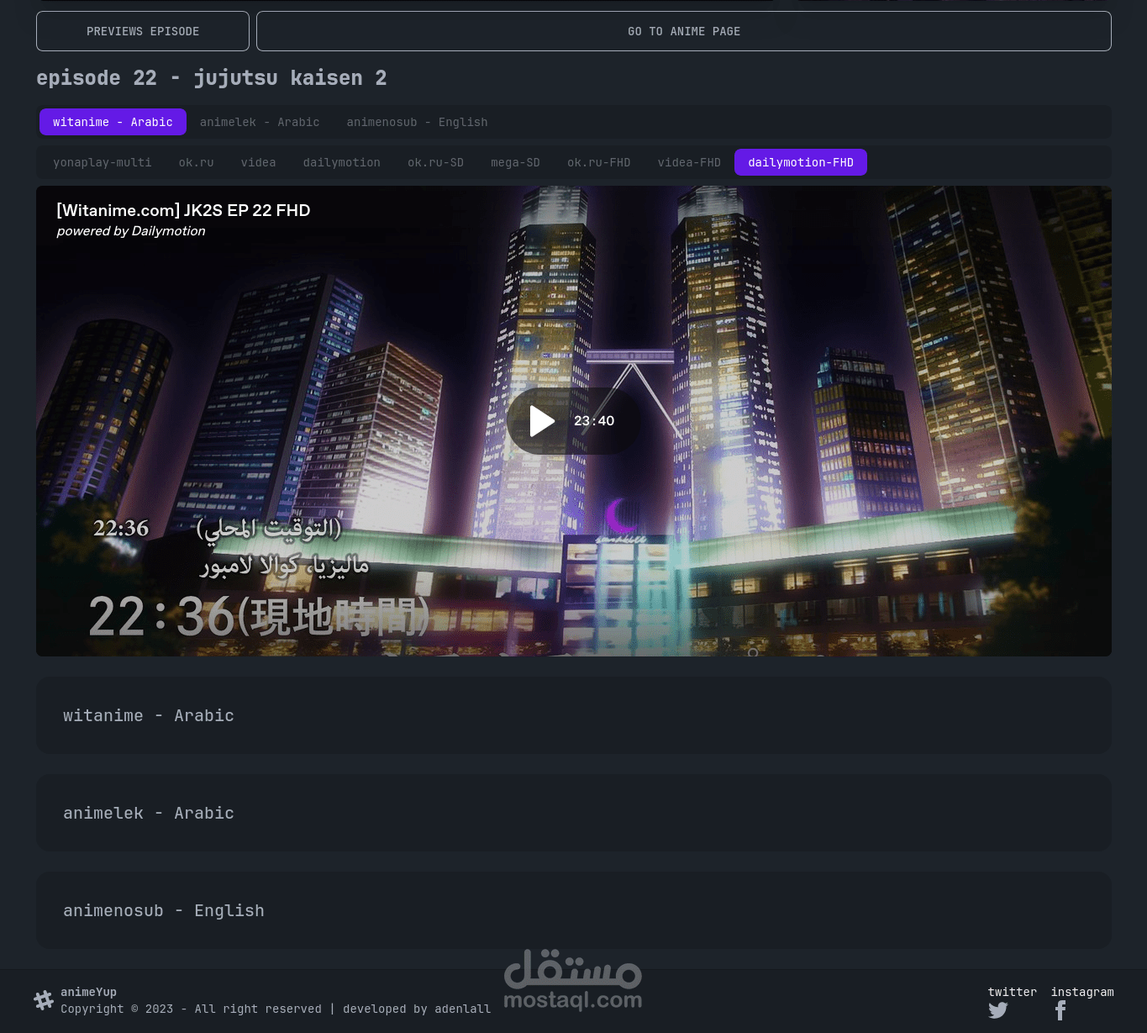Choose the ok.ru server
Viewport: 1147px width, 1033px height.
(x=196, y=162)
